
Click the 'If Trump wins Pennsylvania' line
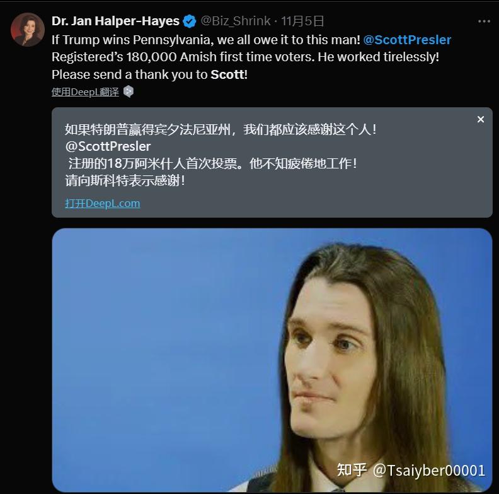pyautogui.click(x=206, y=40)
